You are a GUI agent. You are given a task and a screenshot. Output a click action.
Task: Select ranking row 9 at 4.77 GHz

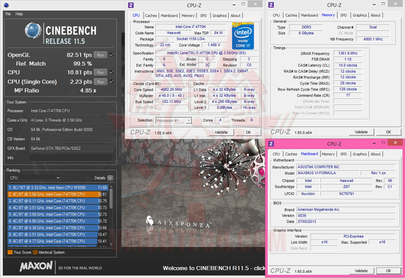tap(57, 241)
